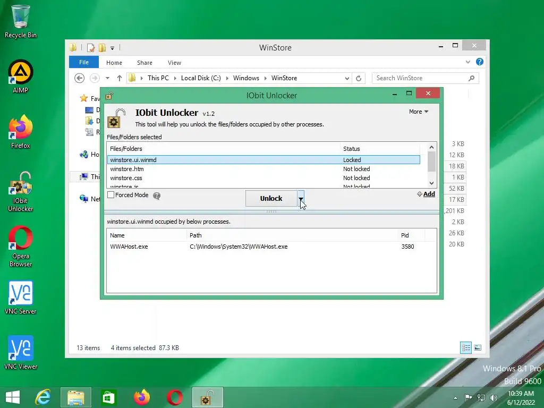Click the Properties quick access toolbar icon
The width and height of the screenshot is (544, 408).
pyautogui.click(x=91, y=48)
